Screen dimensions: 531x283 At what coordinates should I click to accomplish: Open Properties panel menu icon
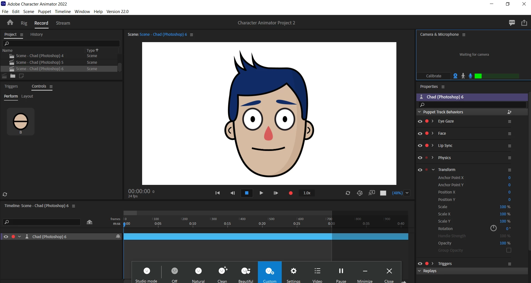coord(443,87)
